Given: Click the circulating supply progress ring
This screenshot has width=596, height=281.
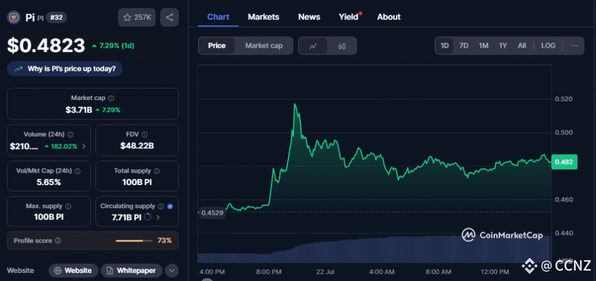Looking at the screenshot, I should [148, 217].
